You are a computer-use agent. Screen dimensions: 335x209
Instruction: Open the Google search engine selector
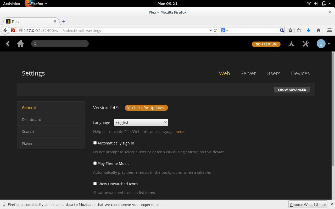point(225,30)
